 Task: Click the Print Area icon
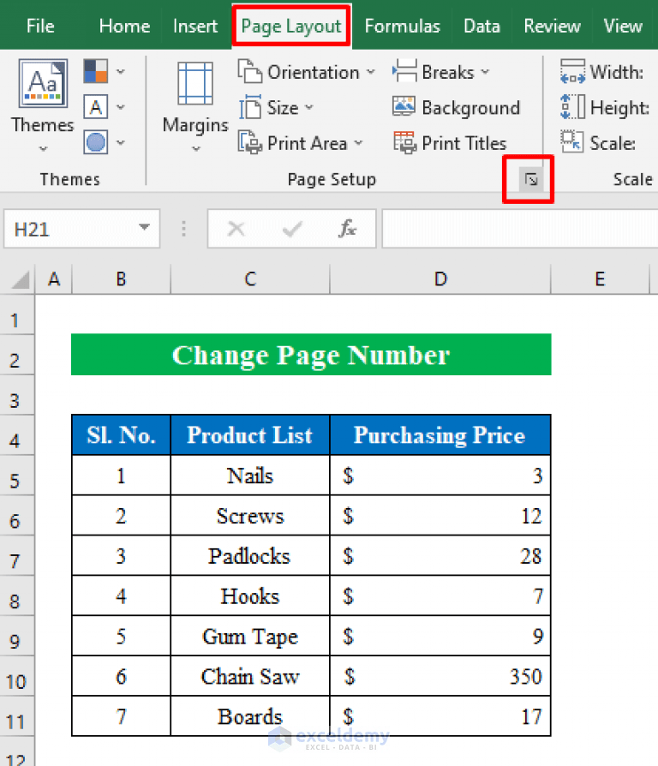click(249, 142)
